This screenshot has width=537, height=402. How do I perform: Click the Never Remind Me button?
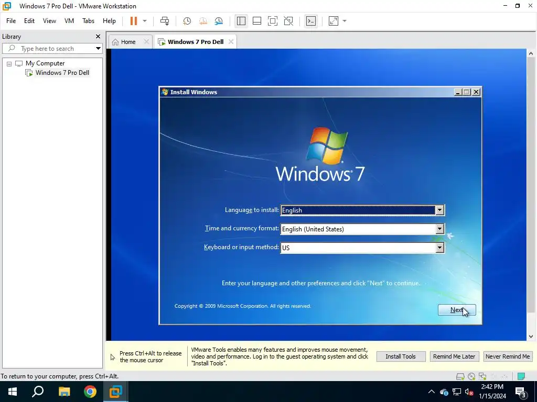click(x=508, y=356)
